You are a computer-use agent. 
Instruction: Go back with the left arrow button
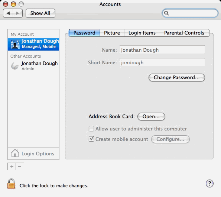[8, 13]
